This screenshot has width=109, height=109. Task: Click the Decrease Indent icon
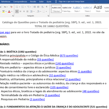(x=35, y=7)
